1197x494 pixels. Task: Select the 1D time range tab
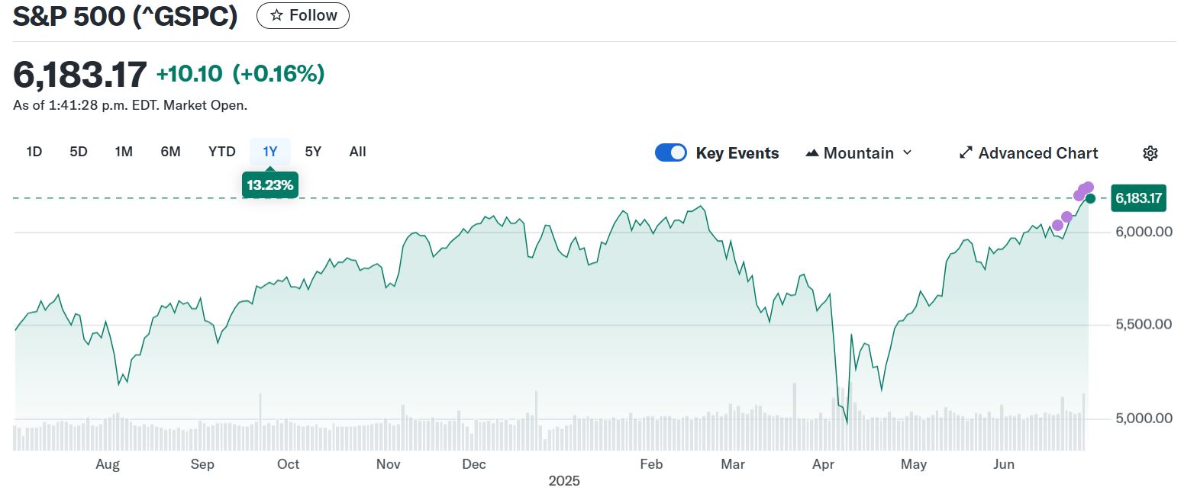34,152
